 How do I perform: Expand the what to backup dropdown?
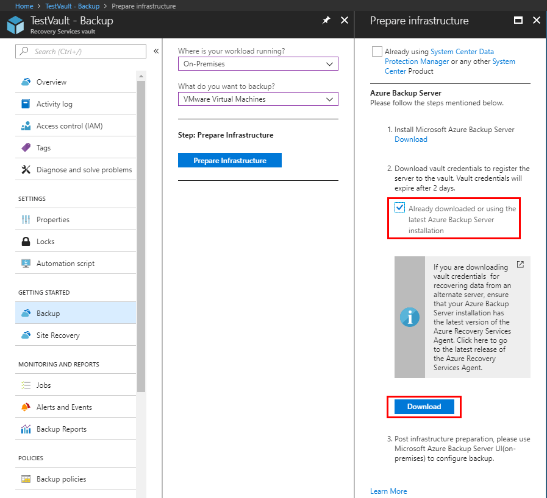pyautogui.click(x=258, y=99)
